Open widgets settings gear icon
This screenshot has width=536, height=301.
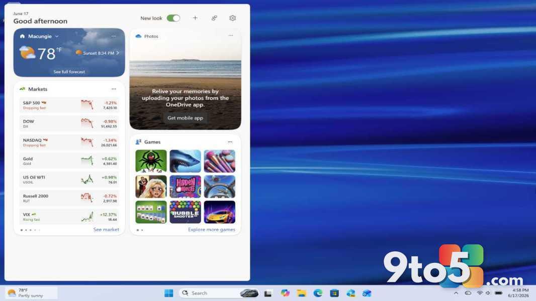(232, 18)
